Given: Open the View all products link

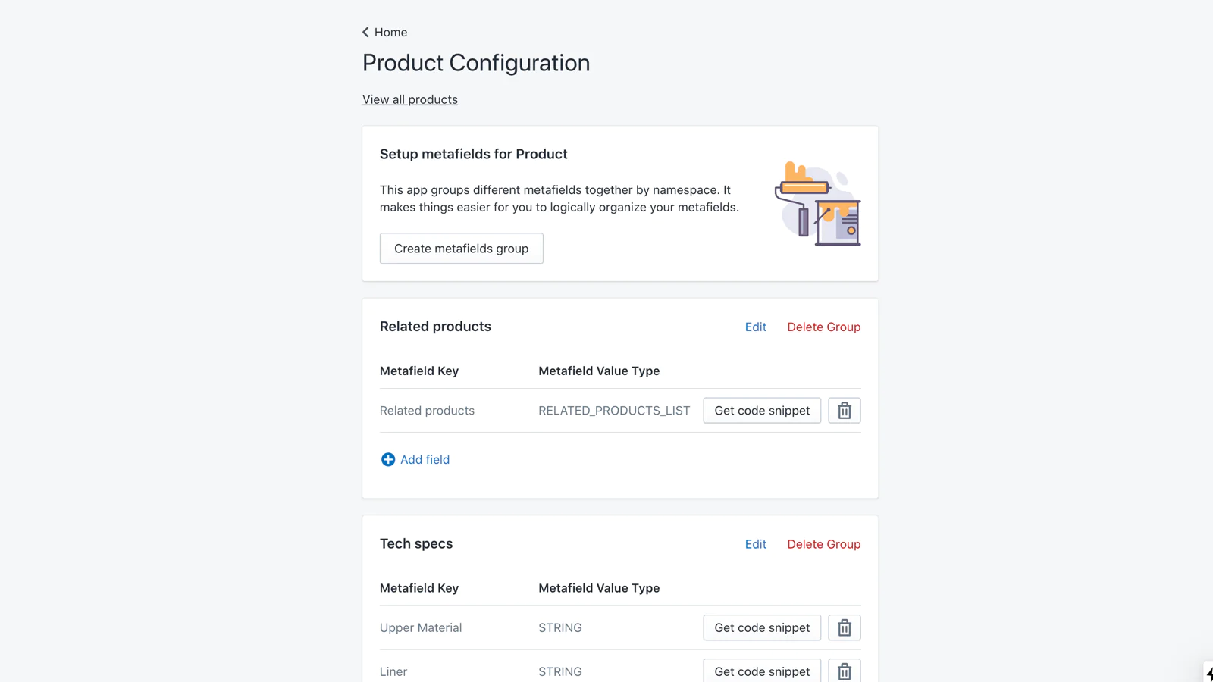Looking at the screenshot, I should [x=409, y=99].
